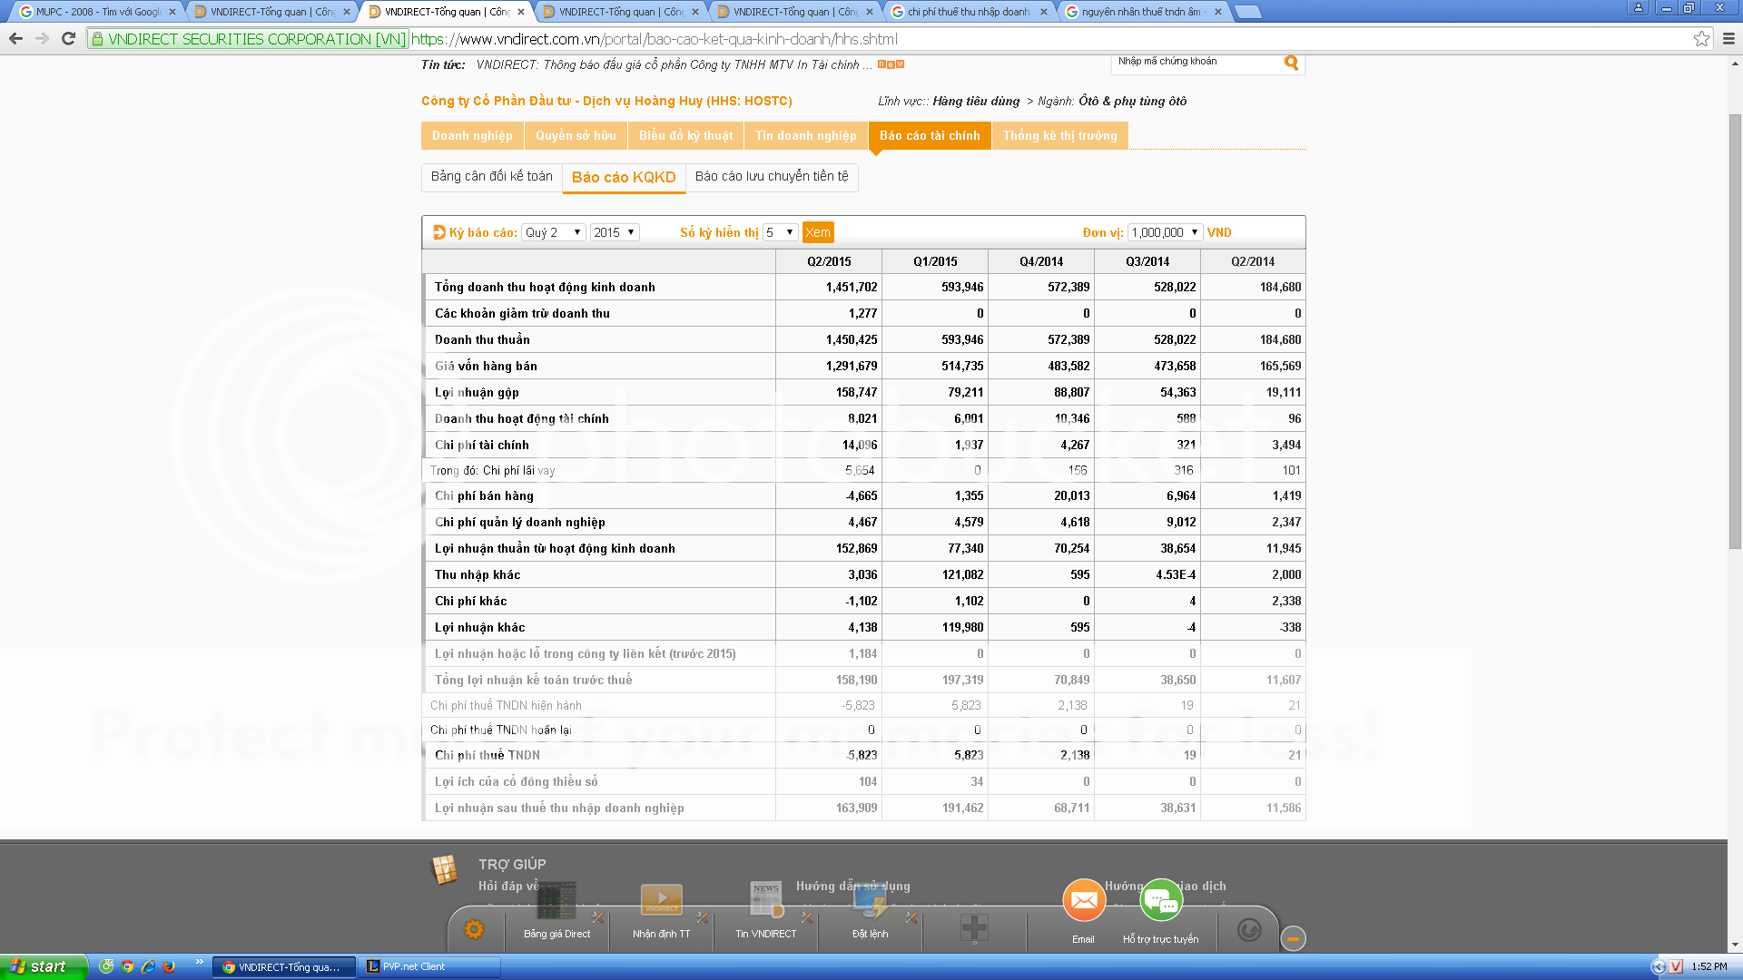Open Hỗ trợ trực tuyến chat icon
This screenshot has height=980, width=1743.
[1160, 901]
